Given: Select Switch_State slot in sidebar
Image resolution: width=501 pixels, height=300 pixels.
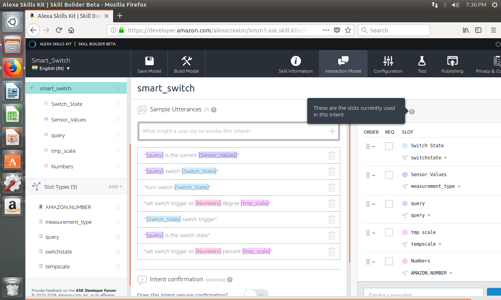Looking at the screenshot, I should [67, 104].
